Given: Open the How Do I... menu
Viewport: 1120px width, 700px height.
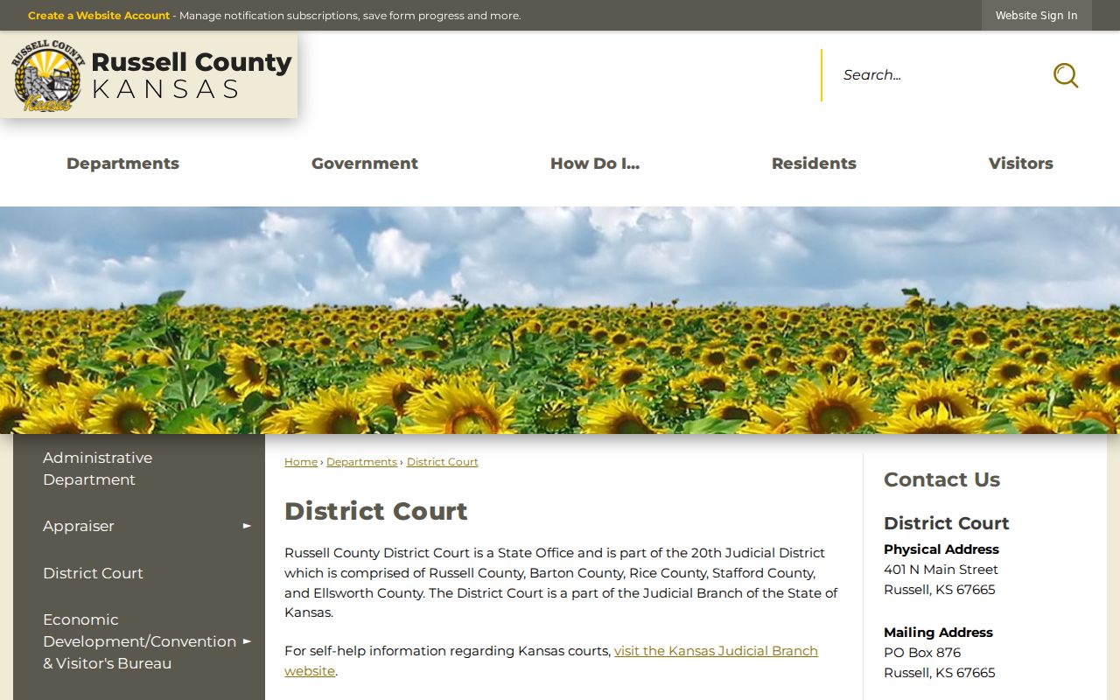Looking at the screenshot, I should tap(595, 164).
